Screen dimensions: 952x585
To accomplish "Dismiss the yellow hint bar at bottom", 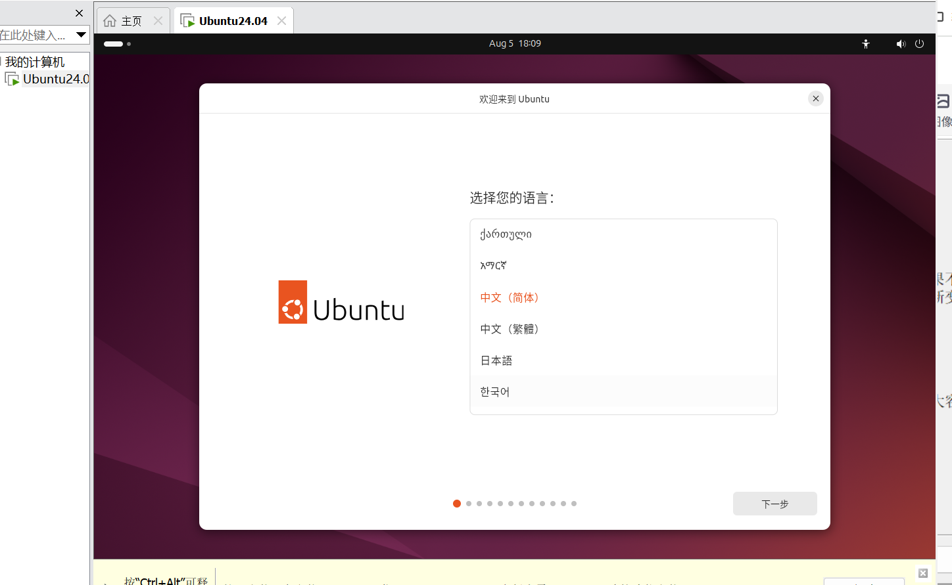I will tap(923, 573).
